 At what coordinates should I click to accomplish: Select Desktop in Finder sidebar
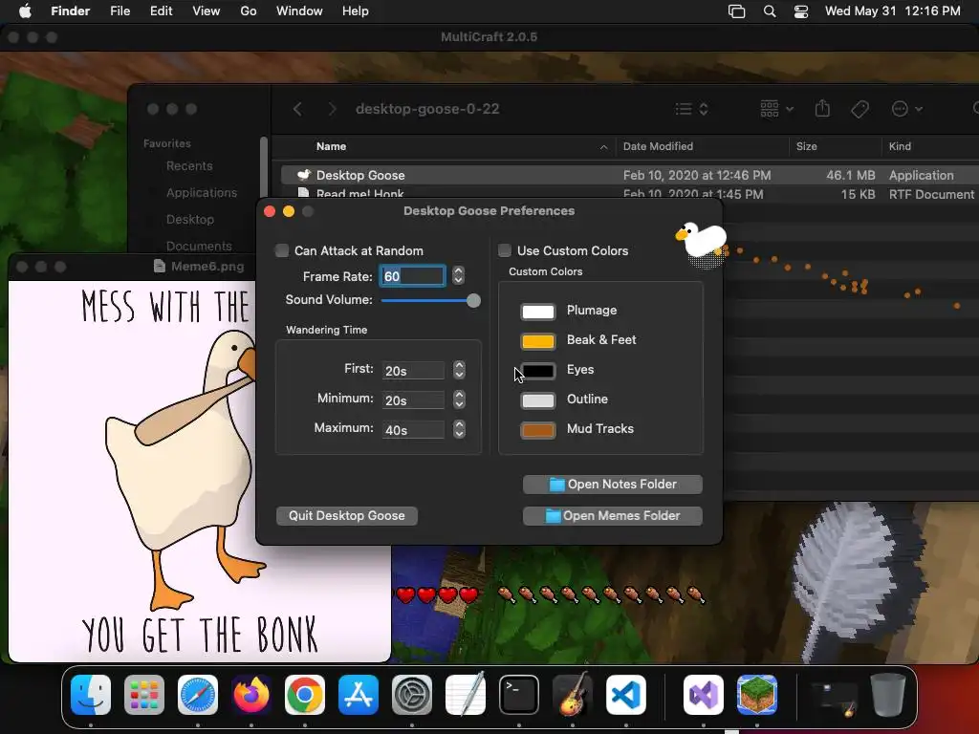[x=190, y=220]
